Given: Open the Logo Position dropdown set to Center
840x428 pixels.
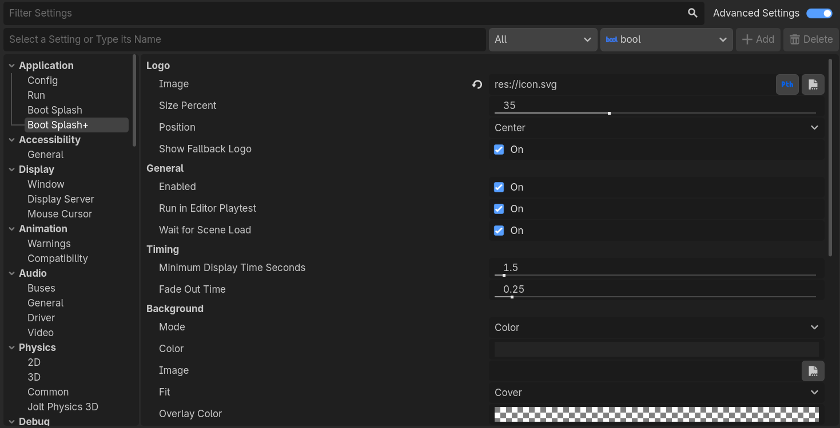Looking at the screenshot, I should 656,128.
